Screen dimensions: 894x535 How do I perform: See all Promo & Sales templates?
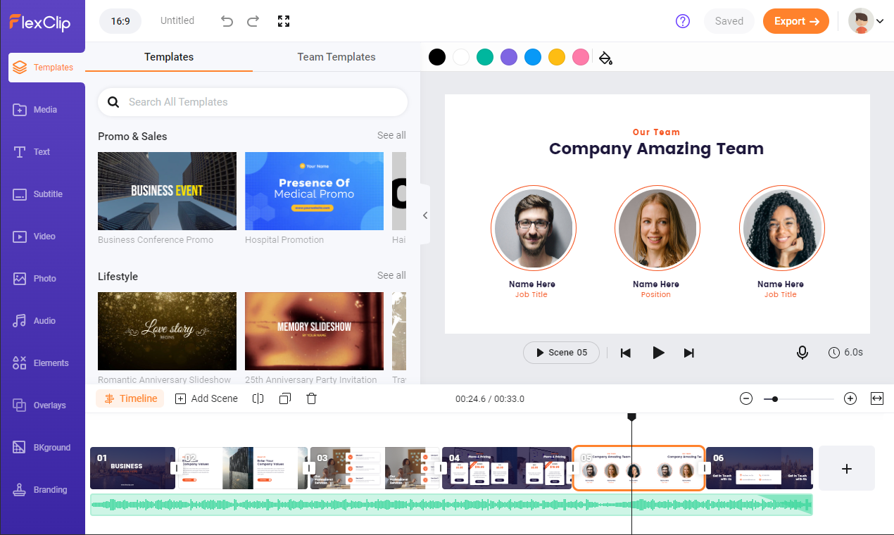(x=391, y=135)
